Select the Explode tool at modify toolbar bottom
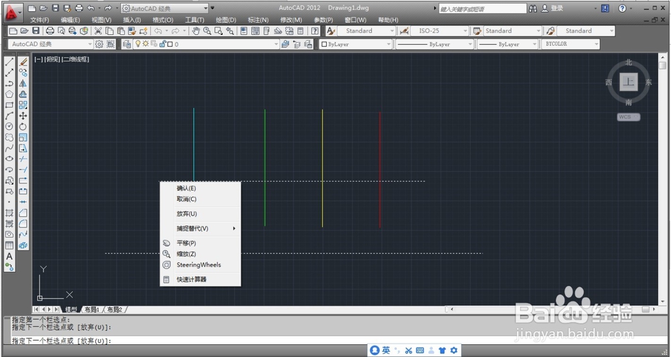Image resolution: width=671 pixels, height=357 pixels. tap(23, 245)
